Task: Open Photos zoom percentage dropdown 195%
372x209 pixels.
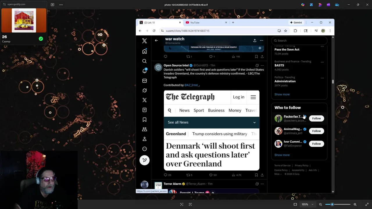Action: click(307, 204)
